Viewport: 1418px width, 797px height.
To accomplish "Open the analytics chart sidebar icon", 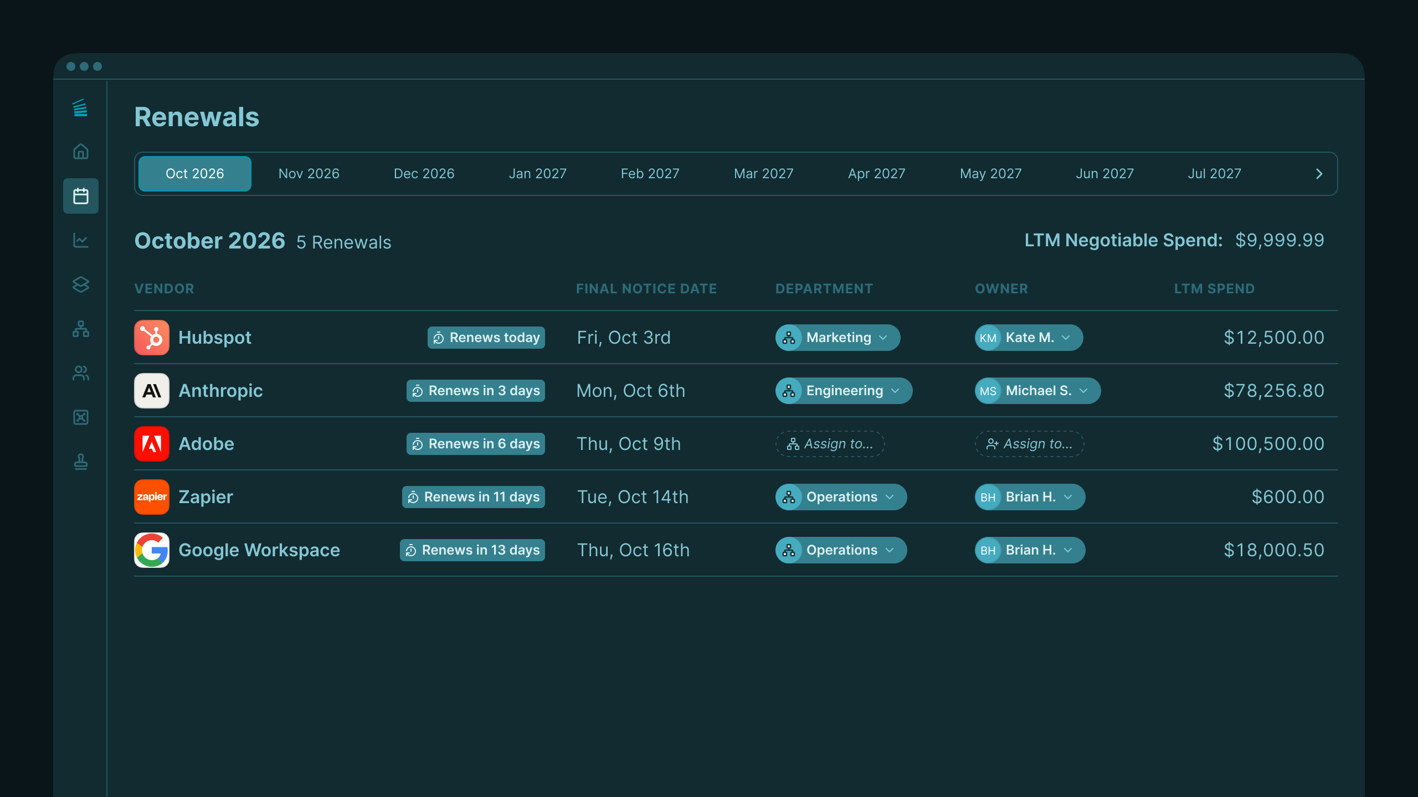I will (81, 240).
